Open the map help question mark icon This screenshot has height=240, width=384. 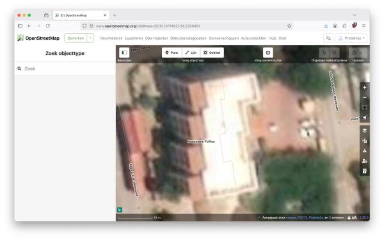[x=364, y=171]
